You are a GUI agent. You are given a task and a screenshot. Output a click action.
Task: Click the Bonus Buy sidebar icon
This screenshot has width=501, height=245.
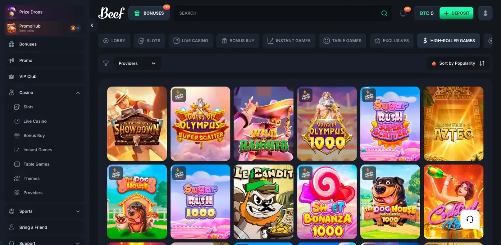[17, 136]
